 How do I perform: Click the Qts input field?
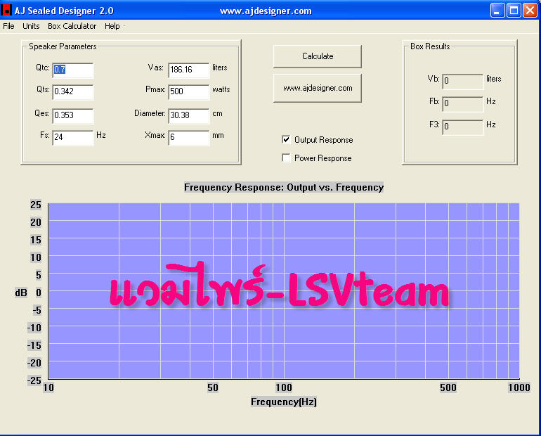click(73, 92)
